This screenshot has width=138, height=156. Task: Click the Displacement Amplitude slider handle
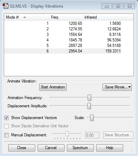click(x=89, y=106)
